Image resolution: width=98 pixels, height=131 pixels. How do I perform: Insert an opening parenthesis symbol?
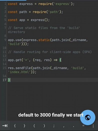tap(34, 126)
